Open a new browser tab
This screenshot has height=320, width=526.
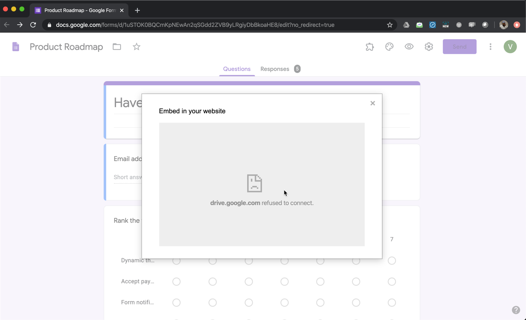click(x=137, y=10)
